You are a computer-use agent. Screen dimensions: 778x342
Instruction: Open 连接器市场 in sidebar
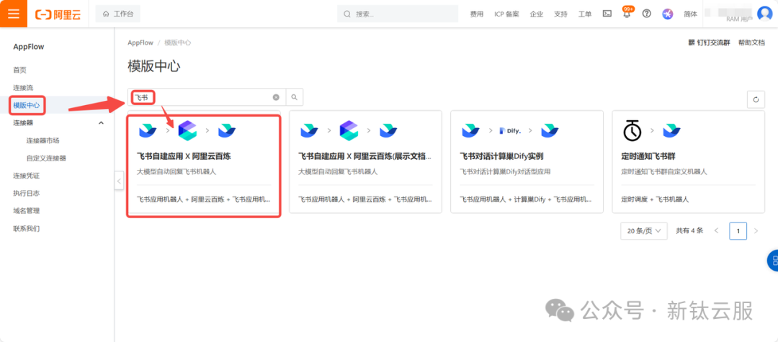(x=43, y=140)
